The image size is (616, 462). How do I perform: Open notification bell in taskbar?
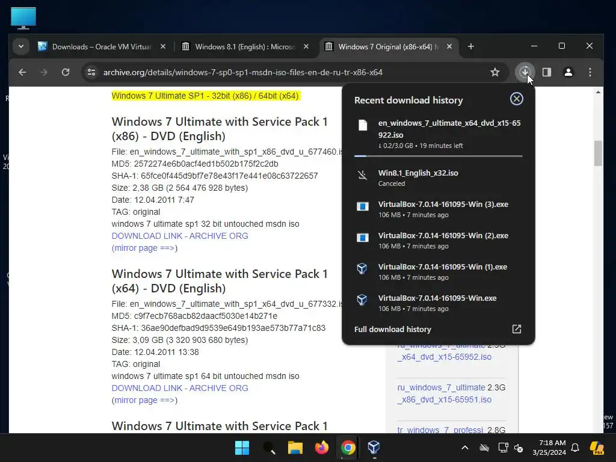click(x=575, y=448)
